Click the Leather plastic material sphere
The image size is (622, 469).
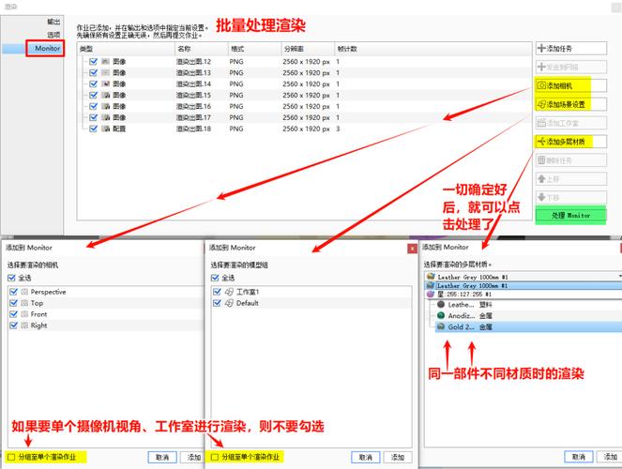pyautogui.click(x=441, y=305)
